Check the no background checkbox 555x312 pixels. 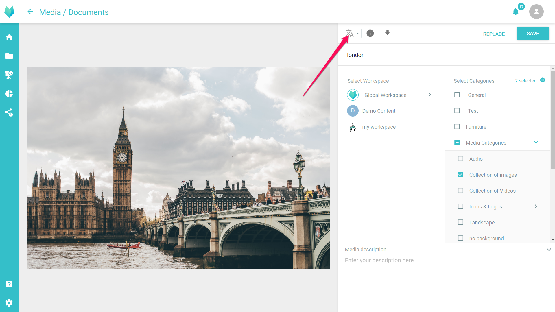pyautogui.click(x=461, y=238)
